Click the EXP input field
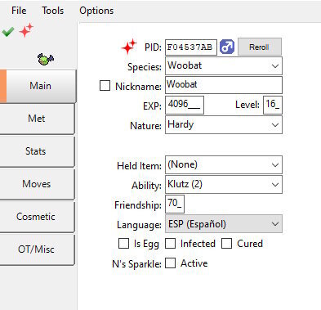Viewport: 321px width, 310px height. click(185, 105)
